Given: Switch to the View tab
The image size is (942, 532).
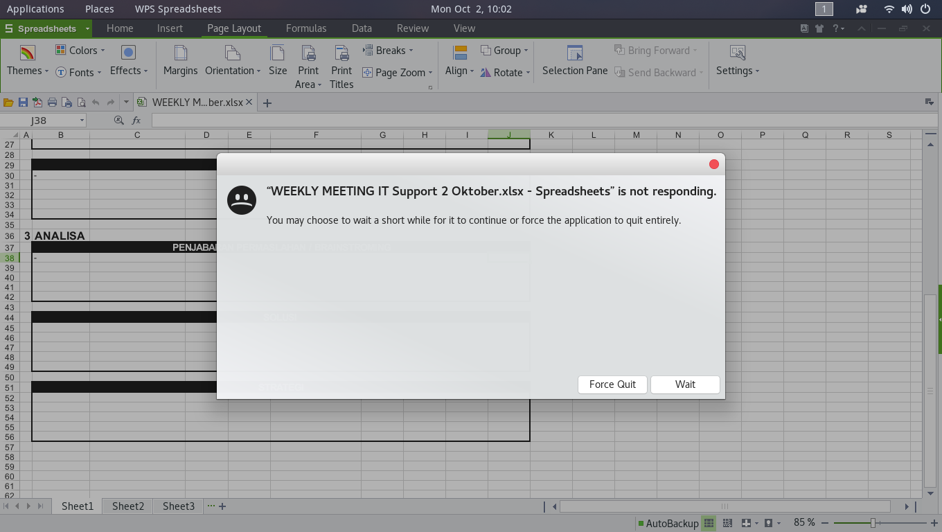Looking at the screenshot, I should coord(464,28).
